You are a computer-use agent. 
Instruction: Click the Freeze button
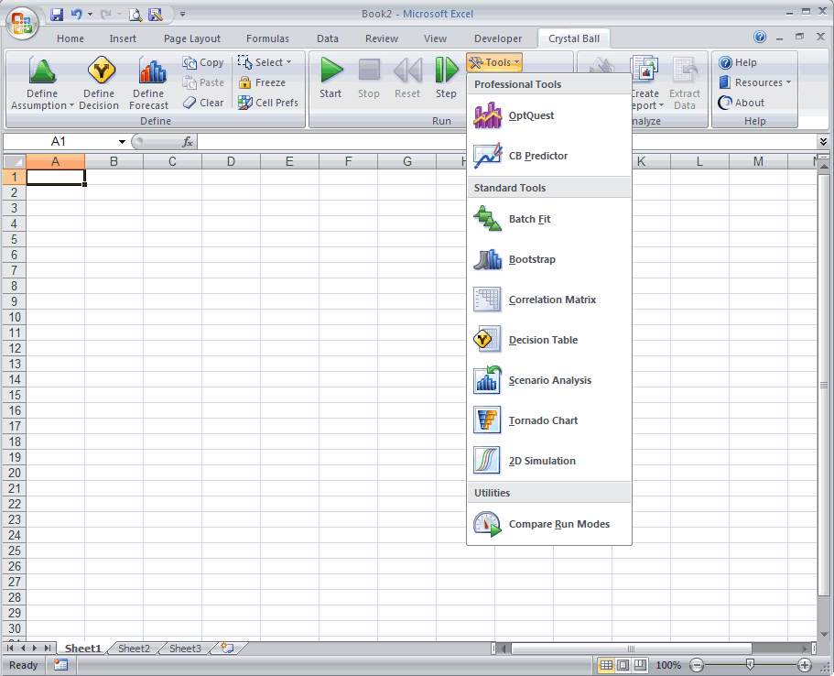(263, 82)
